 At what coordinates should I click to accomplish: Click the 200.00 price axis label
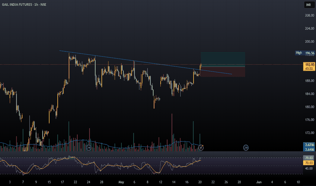pyautogui.click(x=310, y=41)
